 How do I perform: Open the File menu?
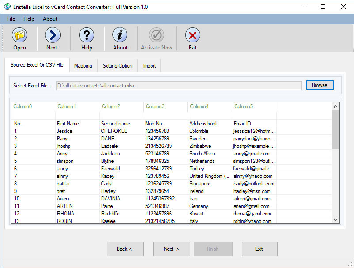click(x=11, y=19)
